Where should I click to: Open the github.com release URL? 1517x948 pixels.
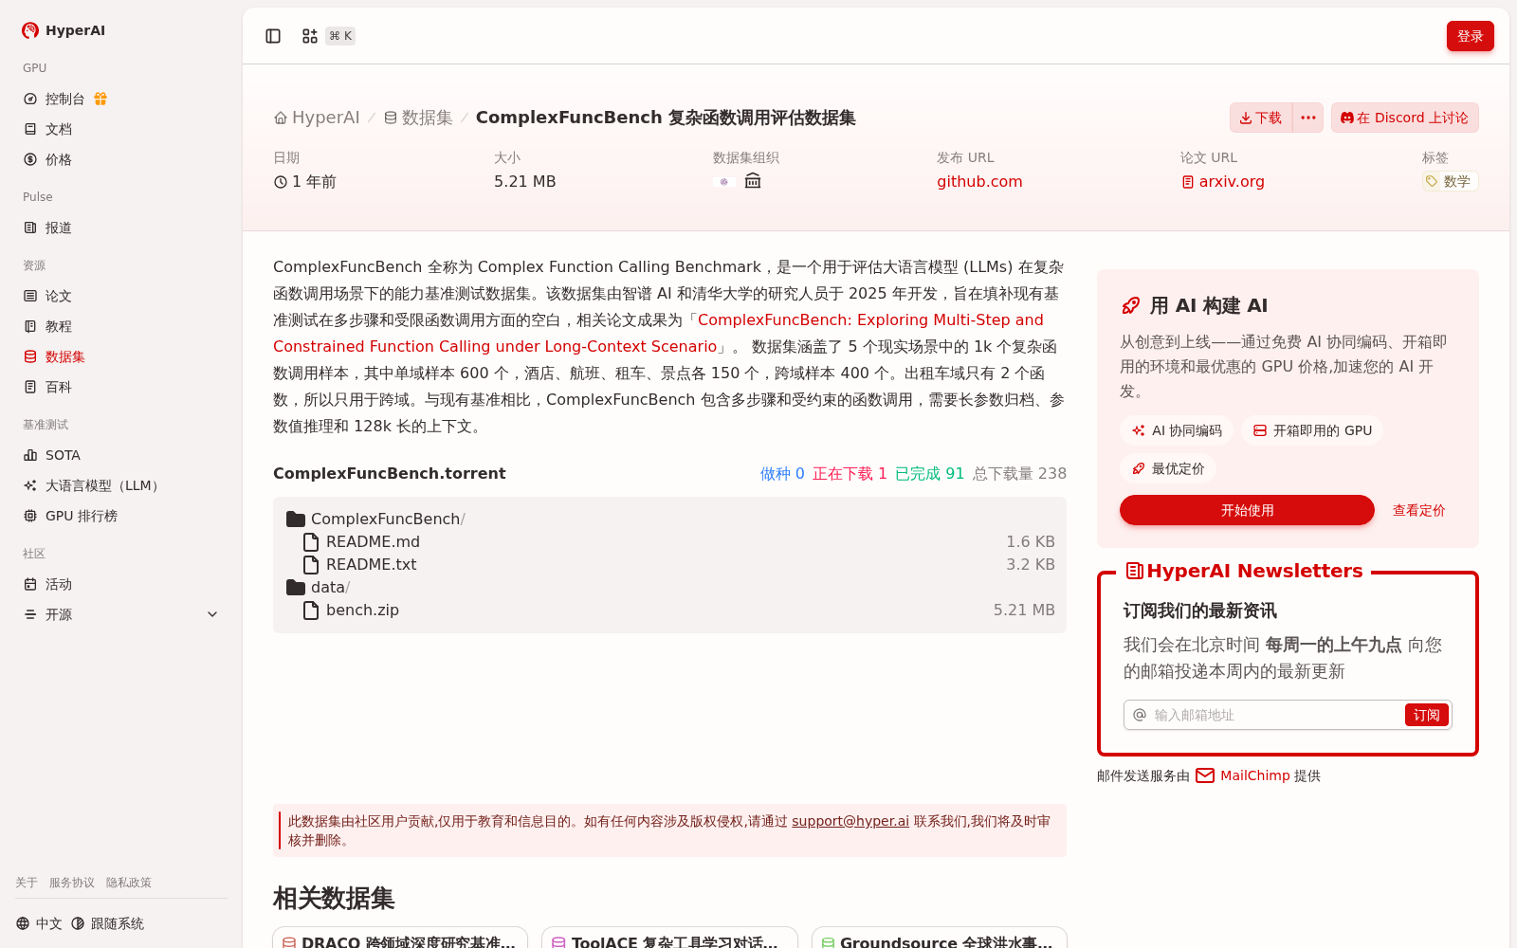(x=979, y=181)
